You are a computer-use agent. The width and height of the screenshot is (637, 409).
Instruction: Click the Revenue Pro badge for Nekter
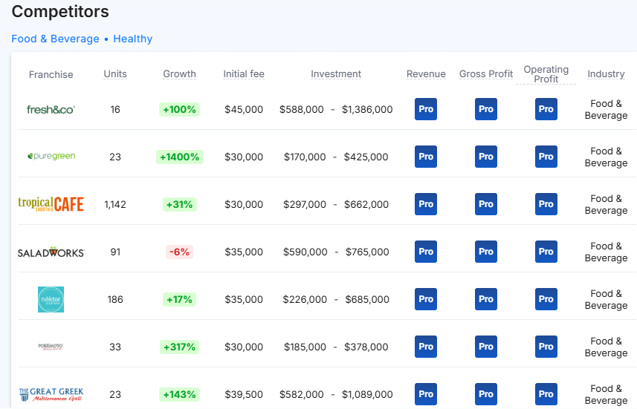[x=426, y=299]
